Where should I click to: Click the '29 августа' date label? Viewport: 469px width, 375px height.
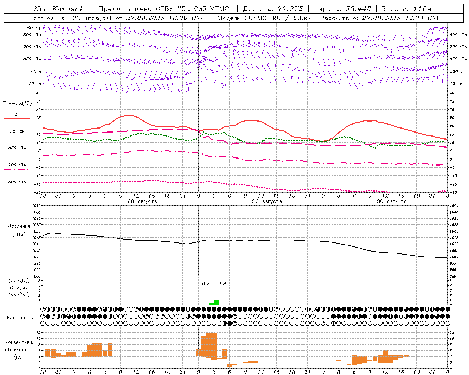coord(267,201)
